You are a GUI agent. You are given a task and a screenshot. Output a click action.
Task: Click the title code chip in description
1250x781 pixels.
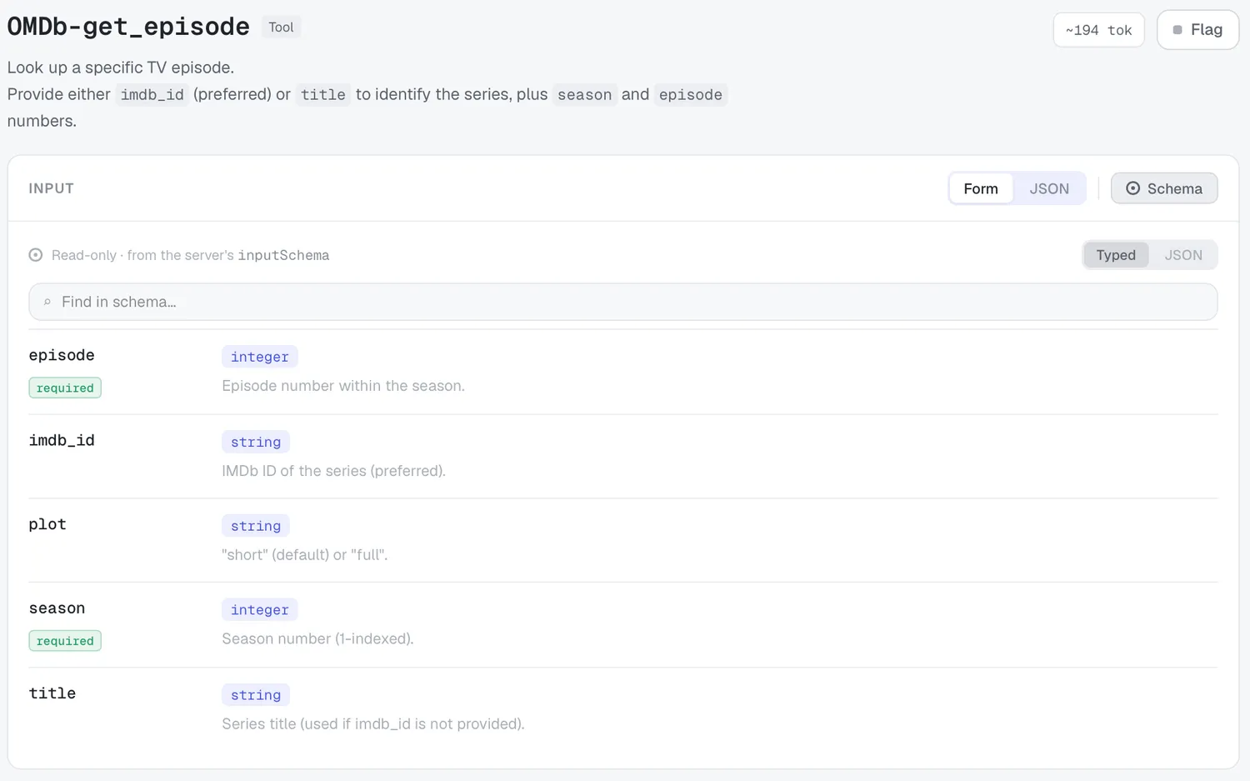pyautogui.click(x=323, y=94)
